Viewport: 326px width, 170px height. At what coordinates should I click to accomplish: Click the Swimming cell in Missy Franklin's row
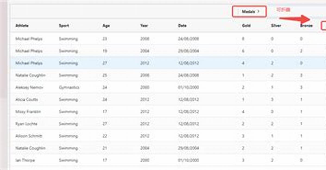tap(68, 112)
